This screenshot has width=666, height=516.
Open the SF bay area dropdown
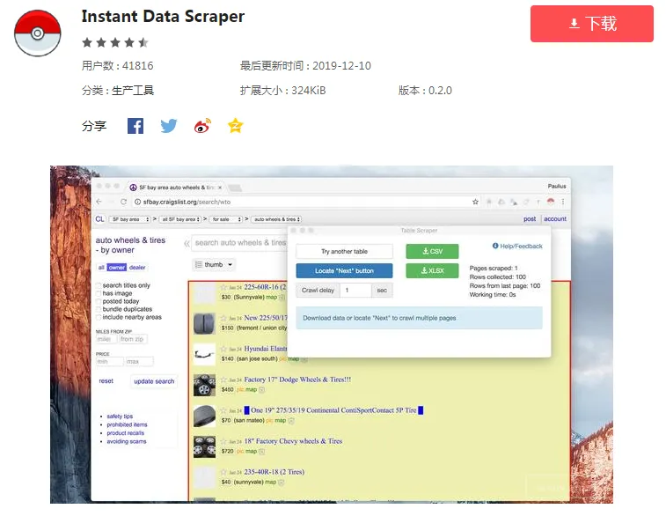(x=130, y=219)
